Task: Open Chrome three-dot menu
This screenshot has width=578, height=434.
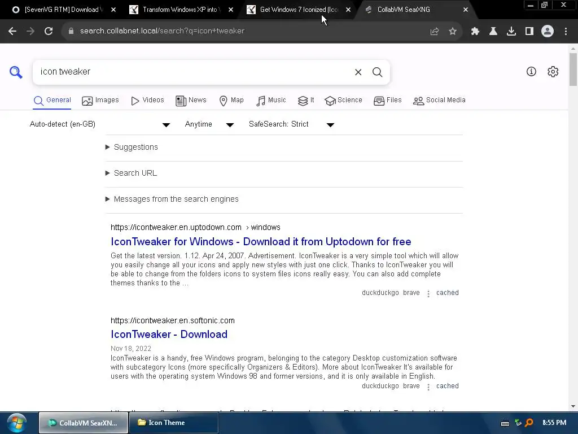Action: click(566, 31)
